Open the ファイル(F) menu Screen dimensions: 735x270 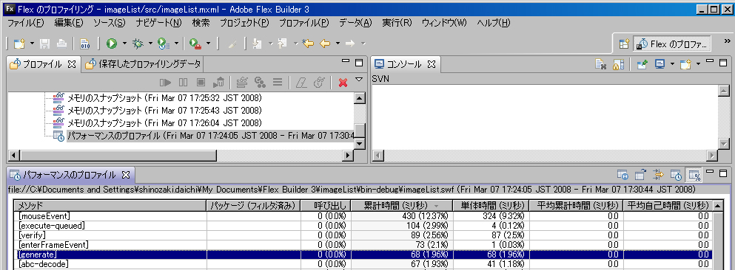[x=26, y=22]
